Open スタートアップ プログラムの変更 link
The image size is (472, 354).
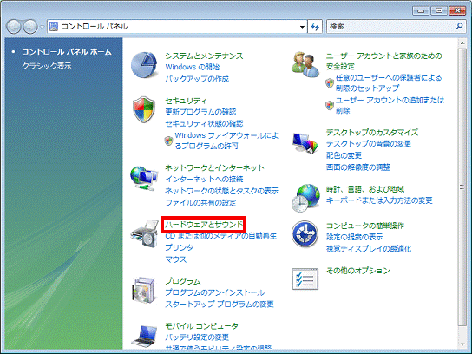point(220,304)
